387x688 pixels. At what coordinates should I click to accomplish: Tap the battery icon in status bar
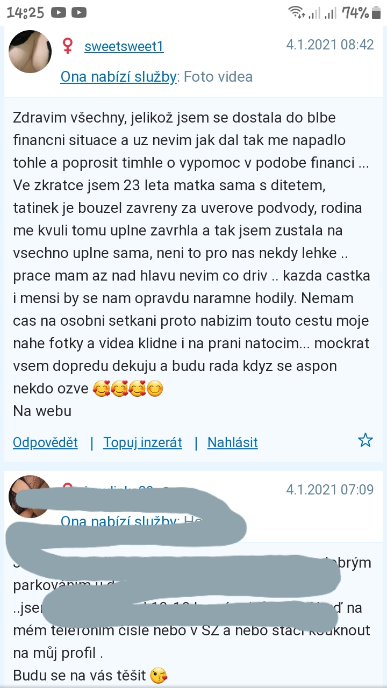tap(377, 12)
